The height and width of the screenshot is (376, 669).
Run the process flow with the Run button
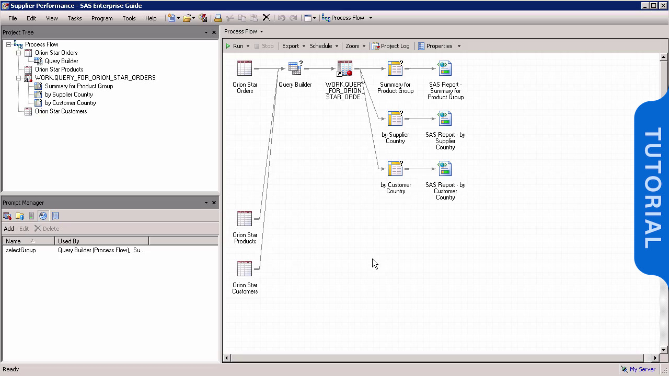tap(235, 46)
